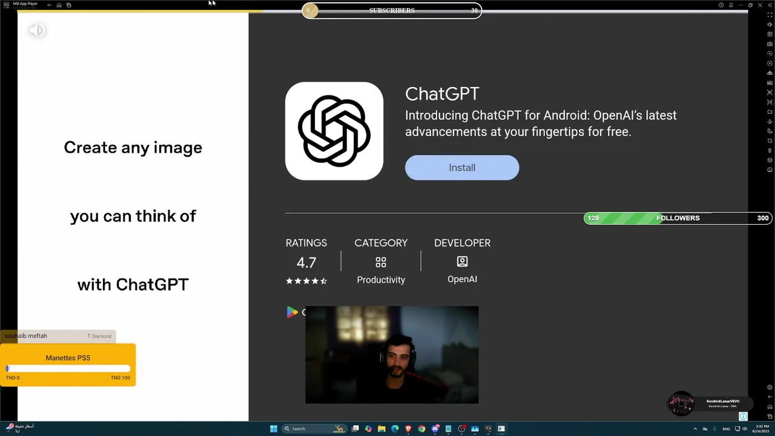This screenshot has width=775, height=436.
Task: Launch Copilot from taskbar
Action: tap(368, 429)
